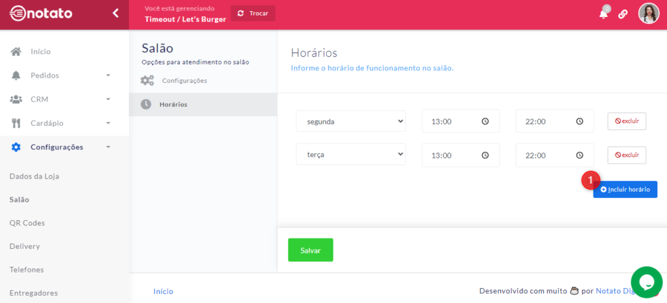This screenshot has width=667, height=303.
Task: Click clock icon in segunda start time
Action: click(x=485, y=121)
